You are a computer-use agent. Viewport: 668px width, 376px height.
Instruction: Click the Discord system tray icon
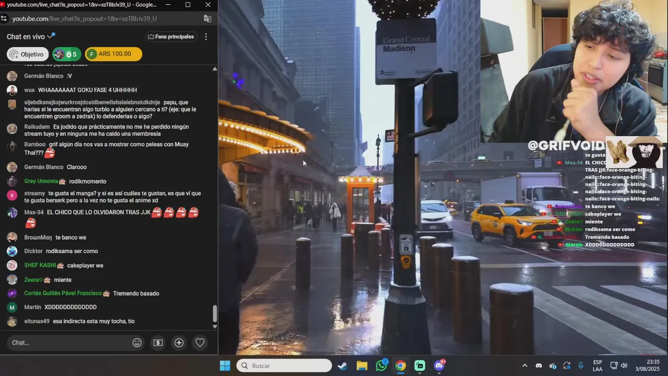[539, 366]
